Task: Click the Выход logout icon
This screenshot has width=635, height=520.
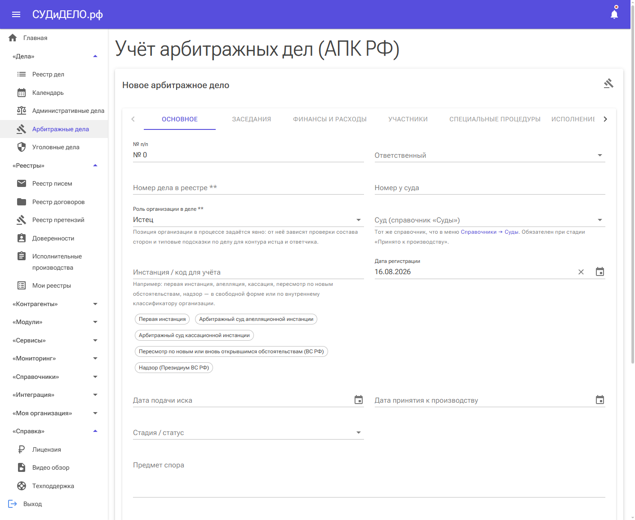Action: coord(13,504)
